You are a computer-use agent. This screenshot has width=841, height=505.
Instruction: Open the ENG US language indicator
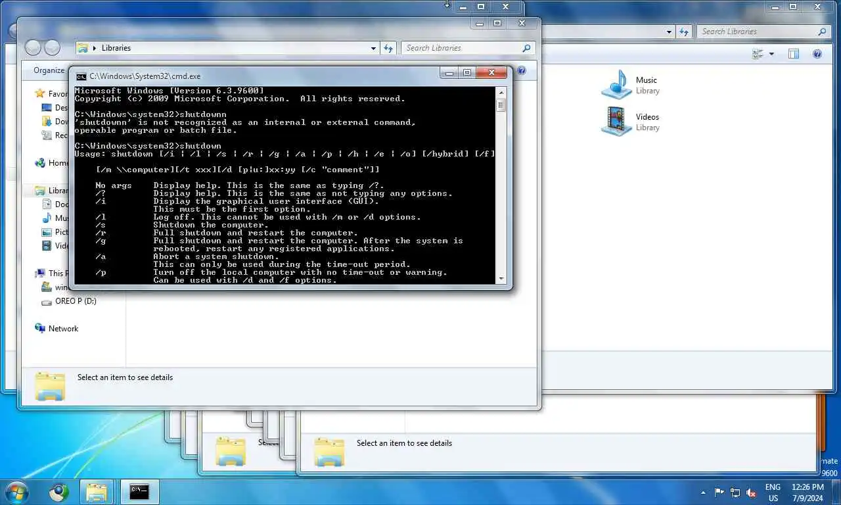(773, 493)
